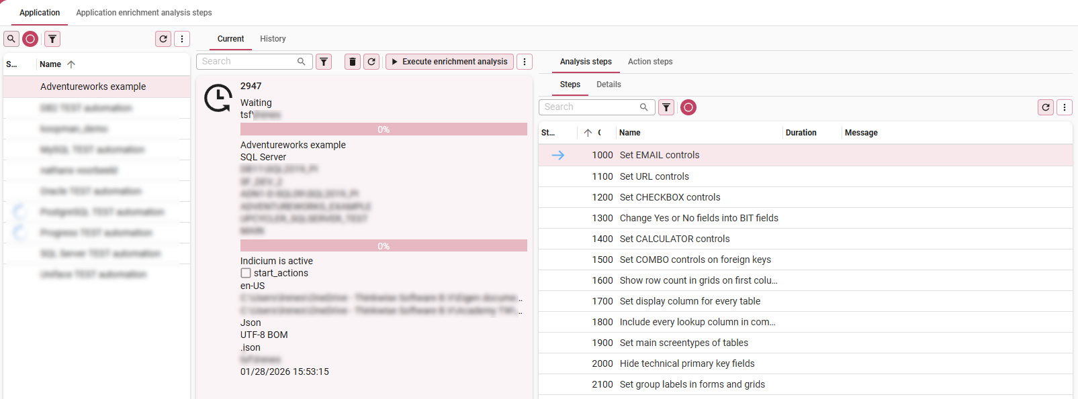Open the Application list three-dot menu

(182, 39)
